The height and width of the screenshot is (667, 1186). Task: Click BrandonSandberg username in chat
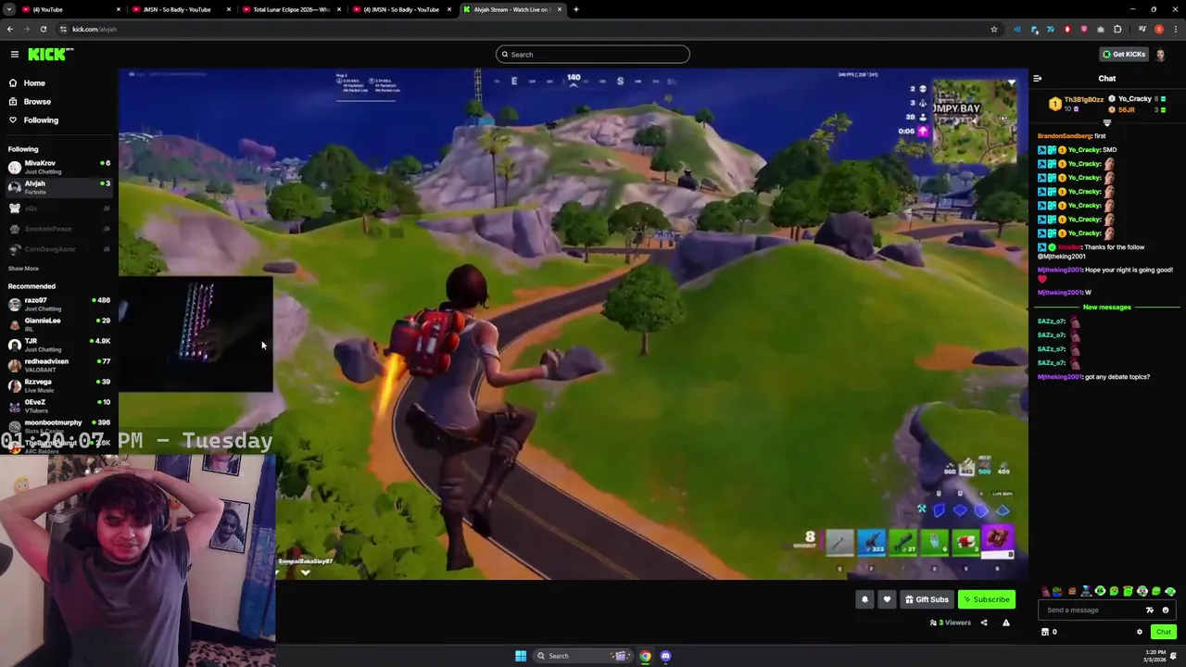pyautogui.click(x=1065, y=136)
